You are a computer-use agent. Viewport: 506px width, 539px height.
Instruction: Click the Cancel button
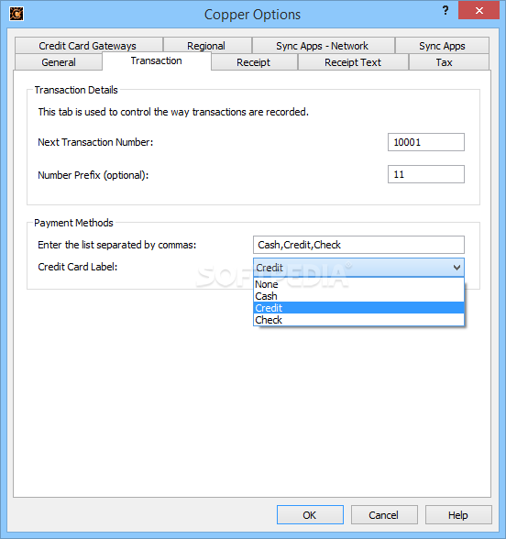coord(384,514)
